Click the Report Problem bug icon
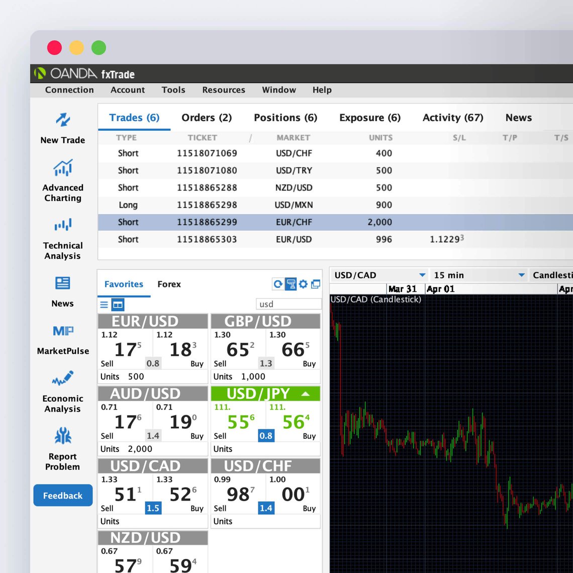 (63, 436)
